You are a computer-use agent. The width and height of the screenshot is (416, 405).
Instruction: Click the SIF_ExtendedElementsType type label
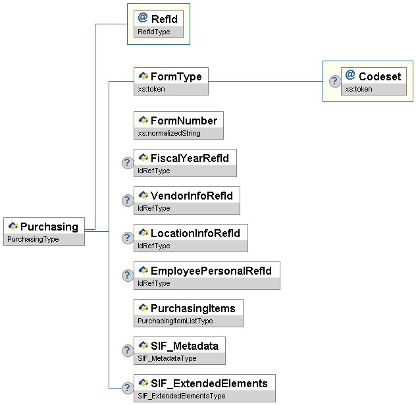pos(182,396)
